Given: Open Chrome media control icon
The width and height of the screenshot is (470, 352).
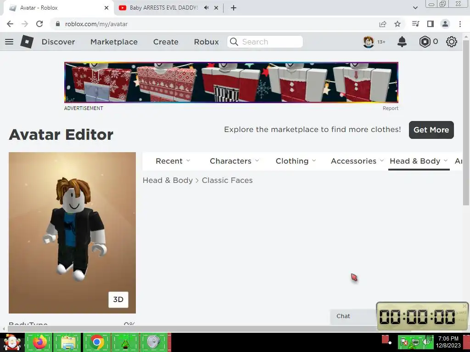Looking at the screenshot, I should click(x=415, y=24).
